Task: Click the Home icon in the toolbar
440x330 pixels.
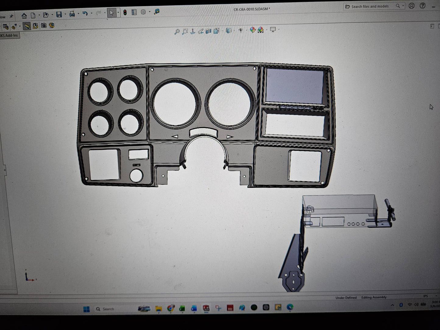Action: coord(24,15)
